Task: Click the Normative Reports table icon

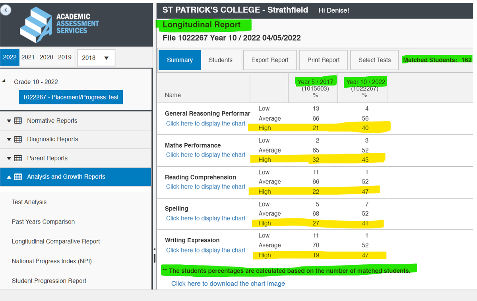Action: click(x=18, y=121)
